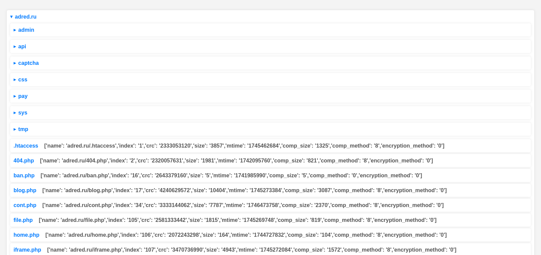Open the home.php file link
The height and width of the screenshot is (255, 541).
[26, 235]
